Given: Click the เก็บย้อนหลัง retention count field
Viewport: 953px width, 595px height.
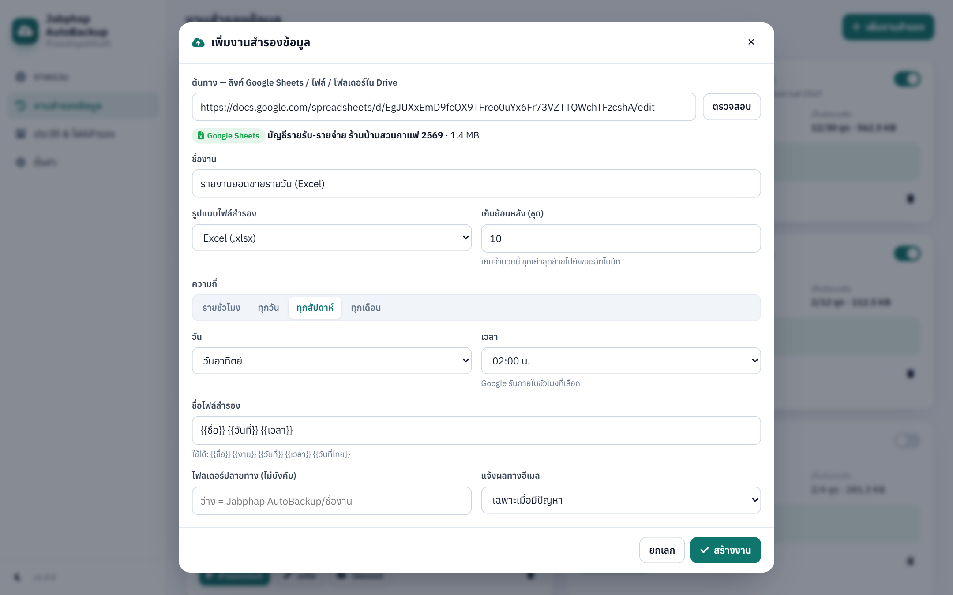Looking at the screenshot, I should tap(621, 238).
